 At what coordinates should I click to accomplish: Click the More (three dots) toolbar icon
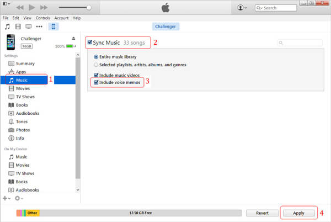pos(39,27)
